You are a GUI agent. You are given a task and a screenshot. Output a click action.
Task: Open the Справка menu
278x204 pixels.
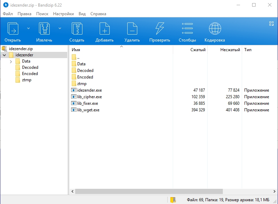(x=98, y=14)
